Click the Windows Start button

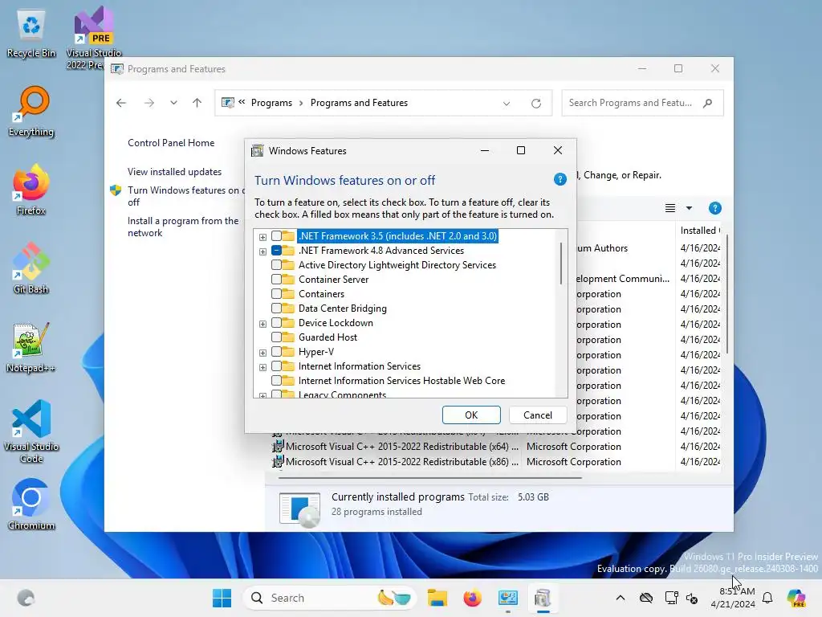222,598
